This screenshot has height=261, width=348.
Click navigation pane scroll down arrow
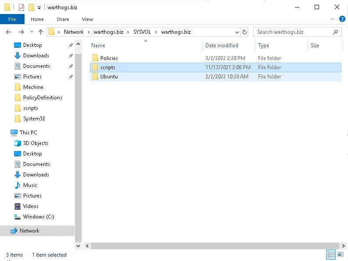[x=78, y=246]
